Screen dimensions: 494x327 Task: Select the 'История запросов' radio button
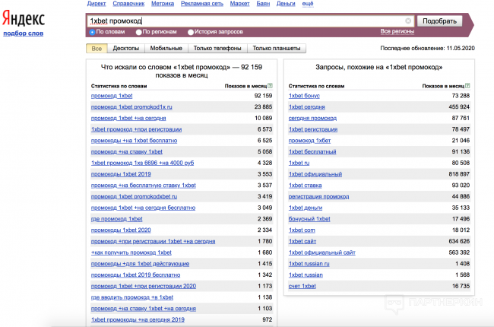(190, 32)
